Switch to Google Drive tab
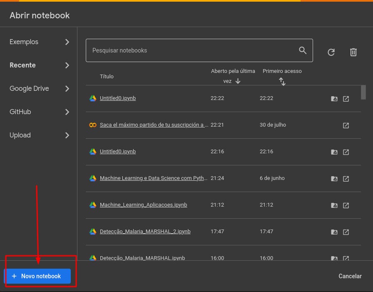The image size is (373, 292). 29,89
